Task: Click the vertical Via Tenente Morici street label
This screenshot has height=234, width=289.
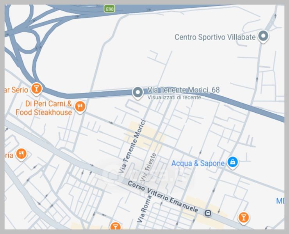Action: pos(132,146)
